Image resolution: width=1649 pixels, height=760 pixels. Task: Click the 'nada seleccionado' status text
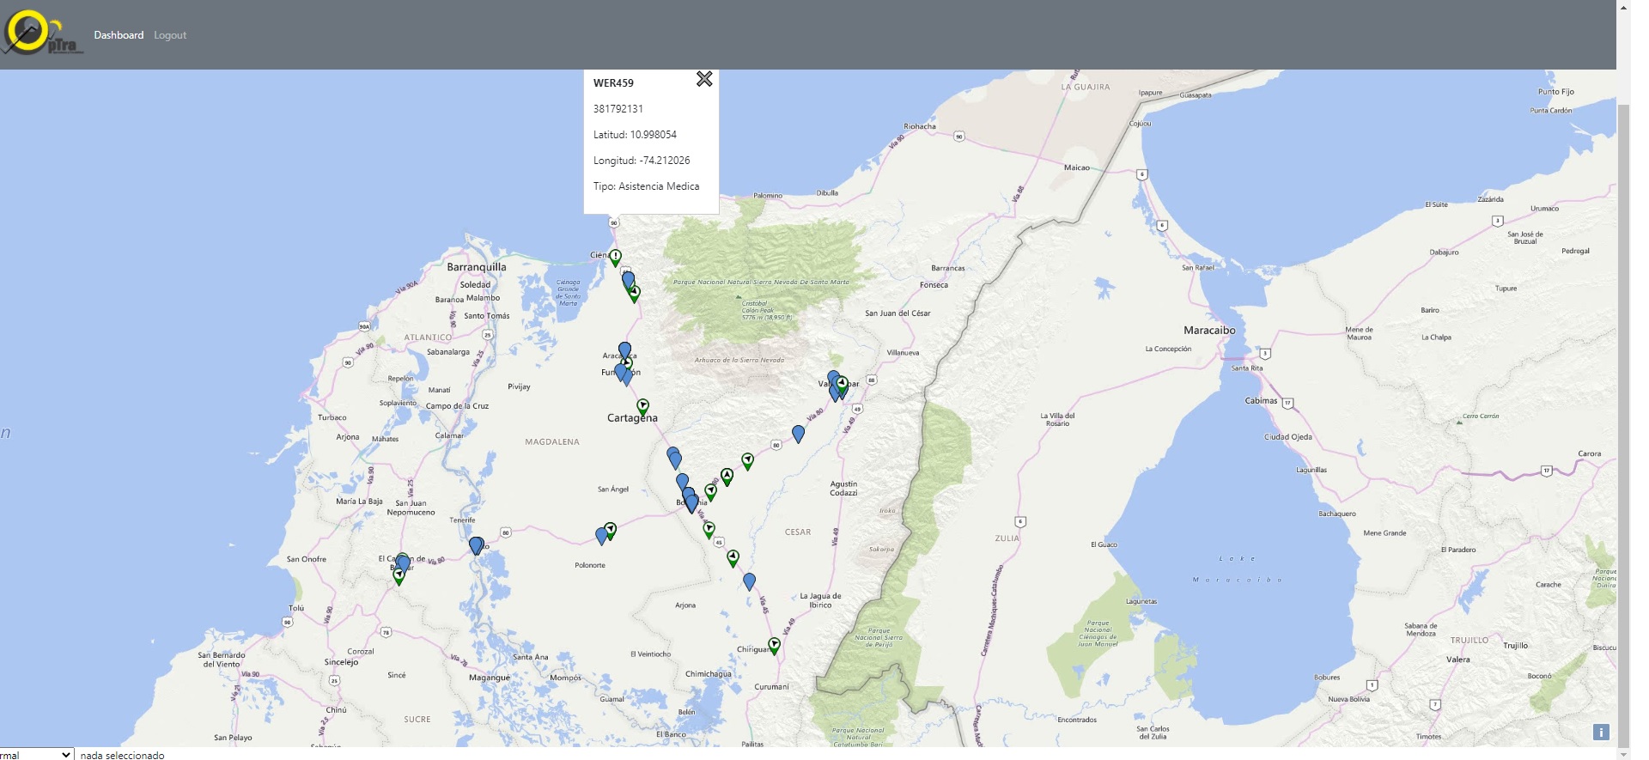tap(122, 755)
